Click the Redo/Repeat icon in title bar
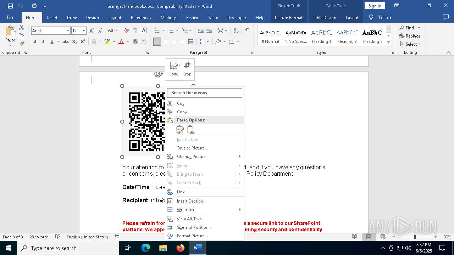 (x=34, y=6)
